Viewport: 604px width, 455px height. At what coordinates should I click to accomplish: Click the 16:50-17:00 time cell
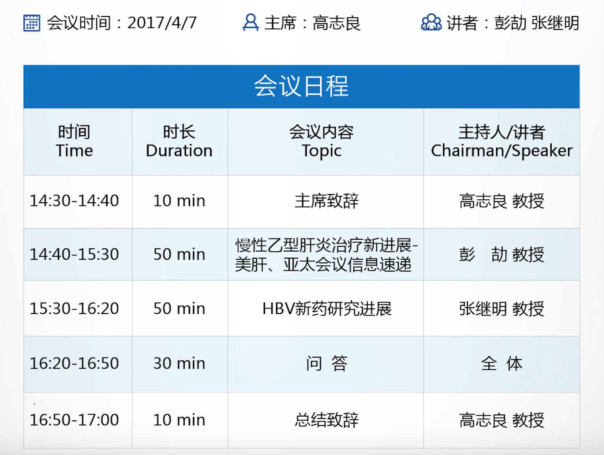coord(78,420)
